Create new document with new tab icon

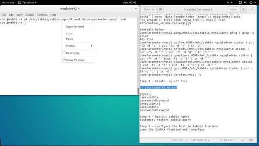[x=161, y=9]
